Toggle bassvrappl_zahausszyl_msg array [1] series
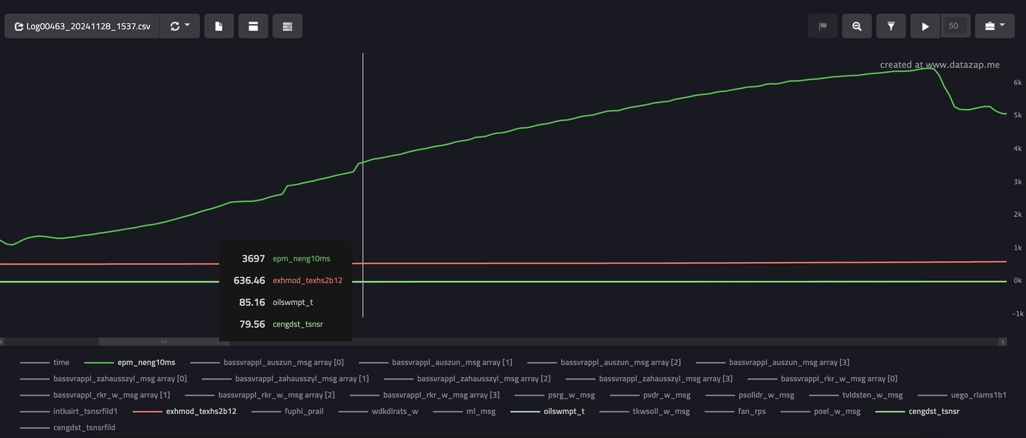Image resolution: width=1026 pixels, height=438 pixels. pos(286,379)
